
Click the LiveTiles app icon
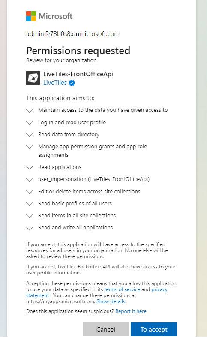pos(33,78)
